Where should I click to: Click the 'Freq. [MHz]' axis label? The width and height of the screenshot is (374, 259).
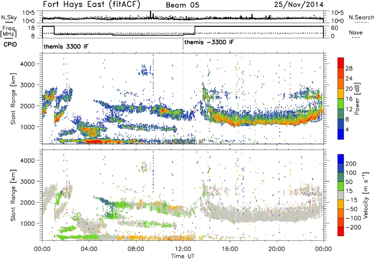[9, 31]
